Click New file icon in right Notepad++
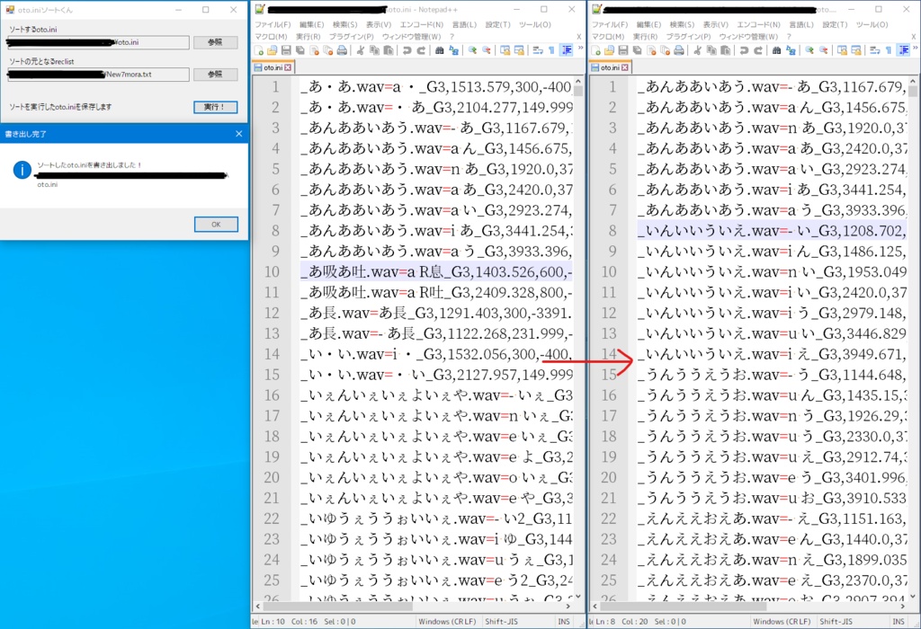Viewport: 921px width, 629px height. tap(595, 50)
